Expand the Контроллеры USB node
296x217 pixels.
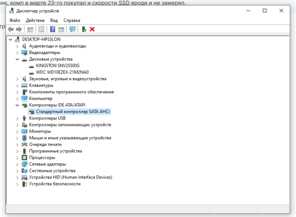pos(18,118)
